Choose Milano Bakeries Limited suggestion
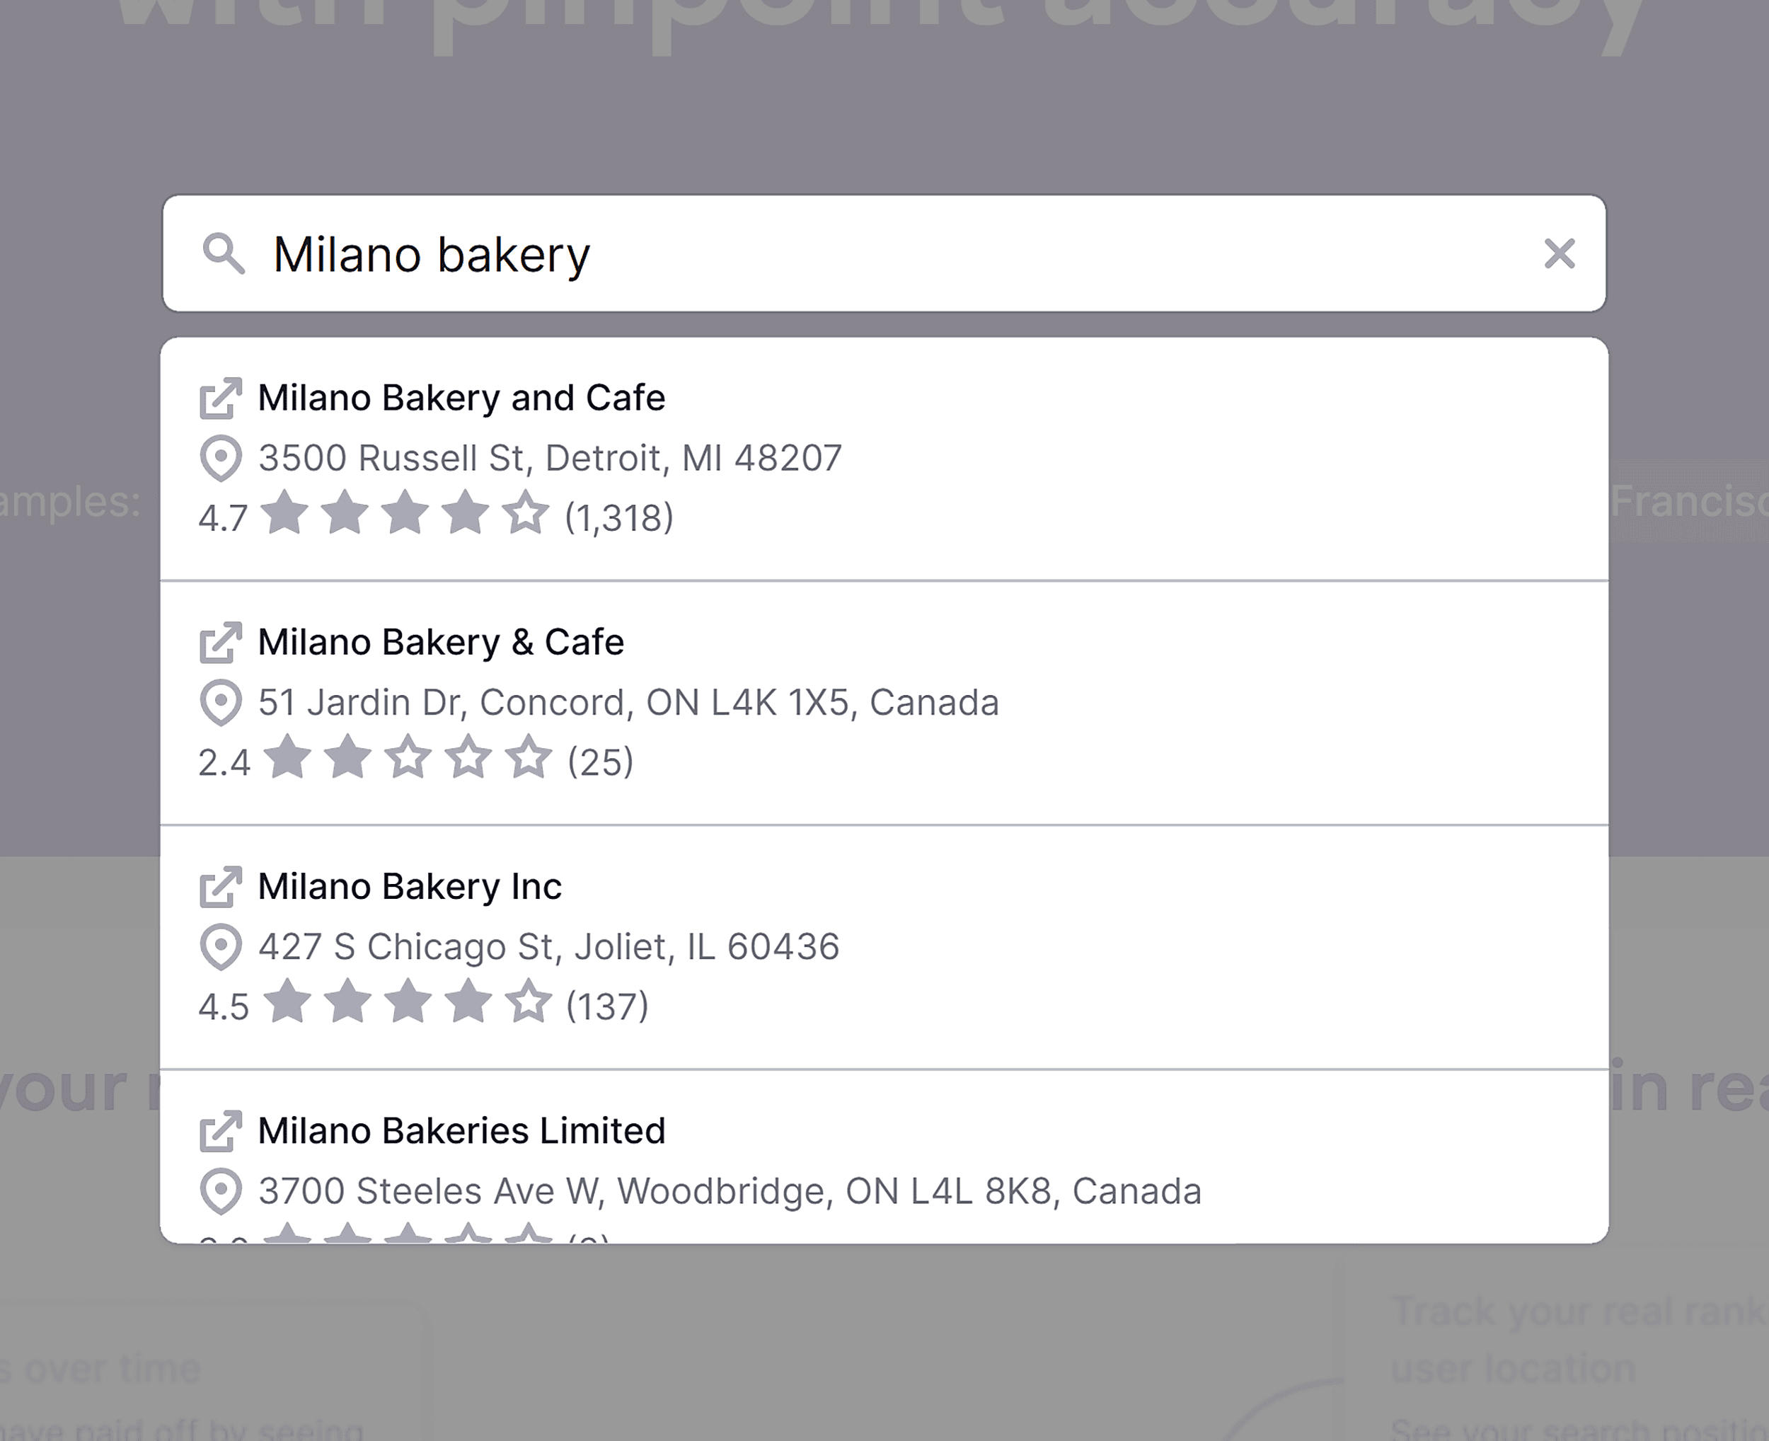The image size is (1769, 1441). 461,1132
